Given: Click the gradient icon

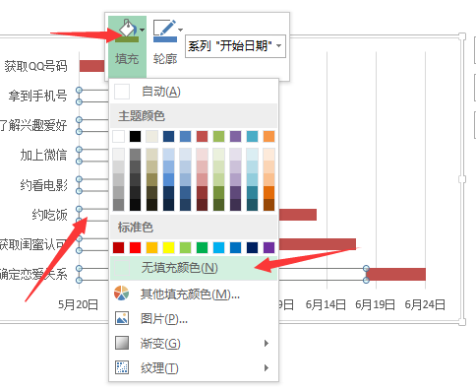Looking at the screenshot, I should pyautogui.click(x=122, y=343).
